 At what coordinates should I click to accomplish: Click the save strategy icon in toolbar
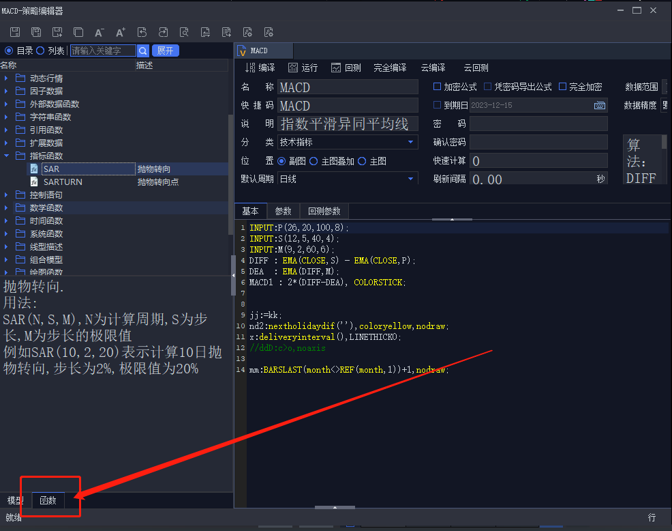pyautogui.click(x=15, y=32)
